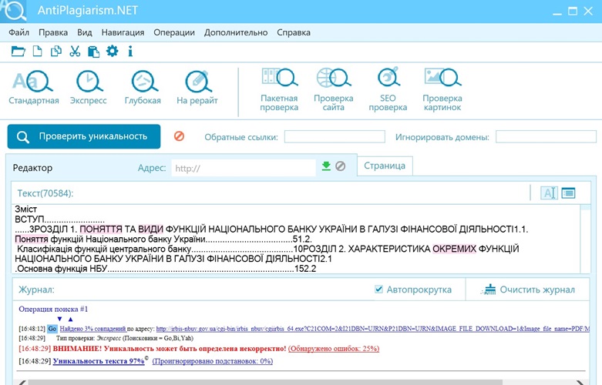This screenshot has width=602, height=385.
Task: Start the Глубокая check
Action: (x=143, y=87)
